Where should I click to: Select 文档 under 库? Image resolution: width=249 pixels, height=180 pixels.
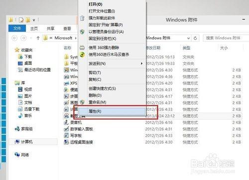(28, 103)
